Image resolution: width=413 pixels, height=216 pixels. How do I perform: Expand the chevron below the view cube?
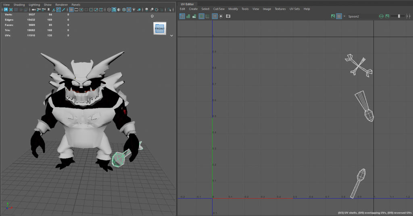(171, 35)
